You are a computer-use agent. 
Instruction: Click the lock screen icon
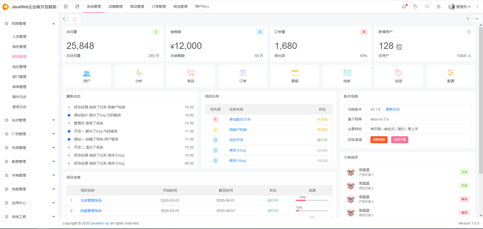point(439,7)
